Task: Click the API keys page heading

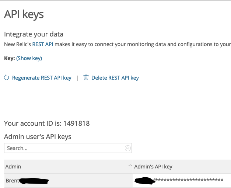Action: click(24, 14)
